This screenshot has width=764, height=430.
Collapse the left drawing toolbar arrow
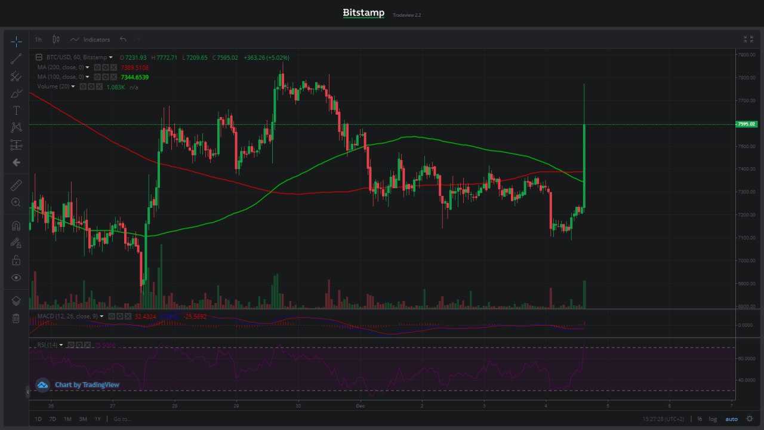point(27,392)
